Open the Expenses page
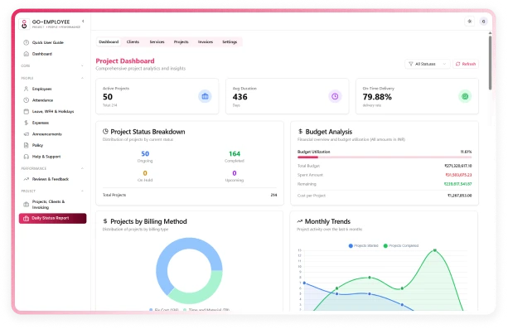This screenshot has width=508, height=329. (40, 123)
